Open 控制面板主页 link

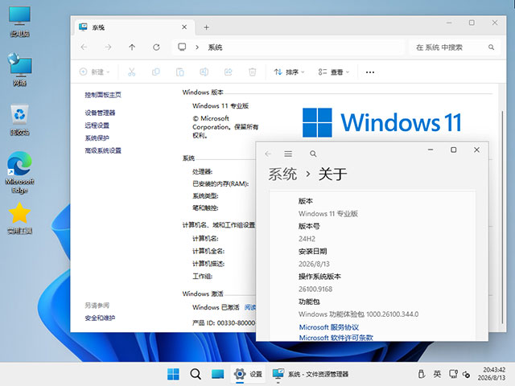click(103, 95)
